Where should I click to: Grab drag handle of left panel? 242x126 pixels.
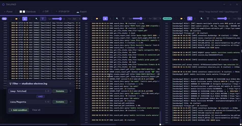point(11,19)
